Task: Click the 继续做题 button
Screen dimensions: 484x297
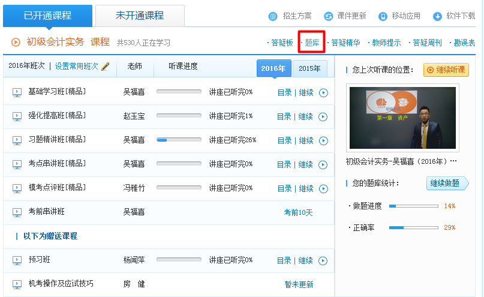Action: click(447, 184)
